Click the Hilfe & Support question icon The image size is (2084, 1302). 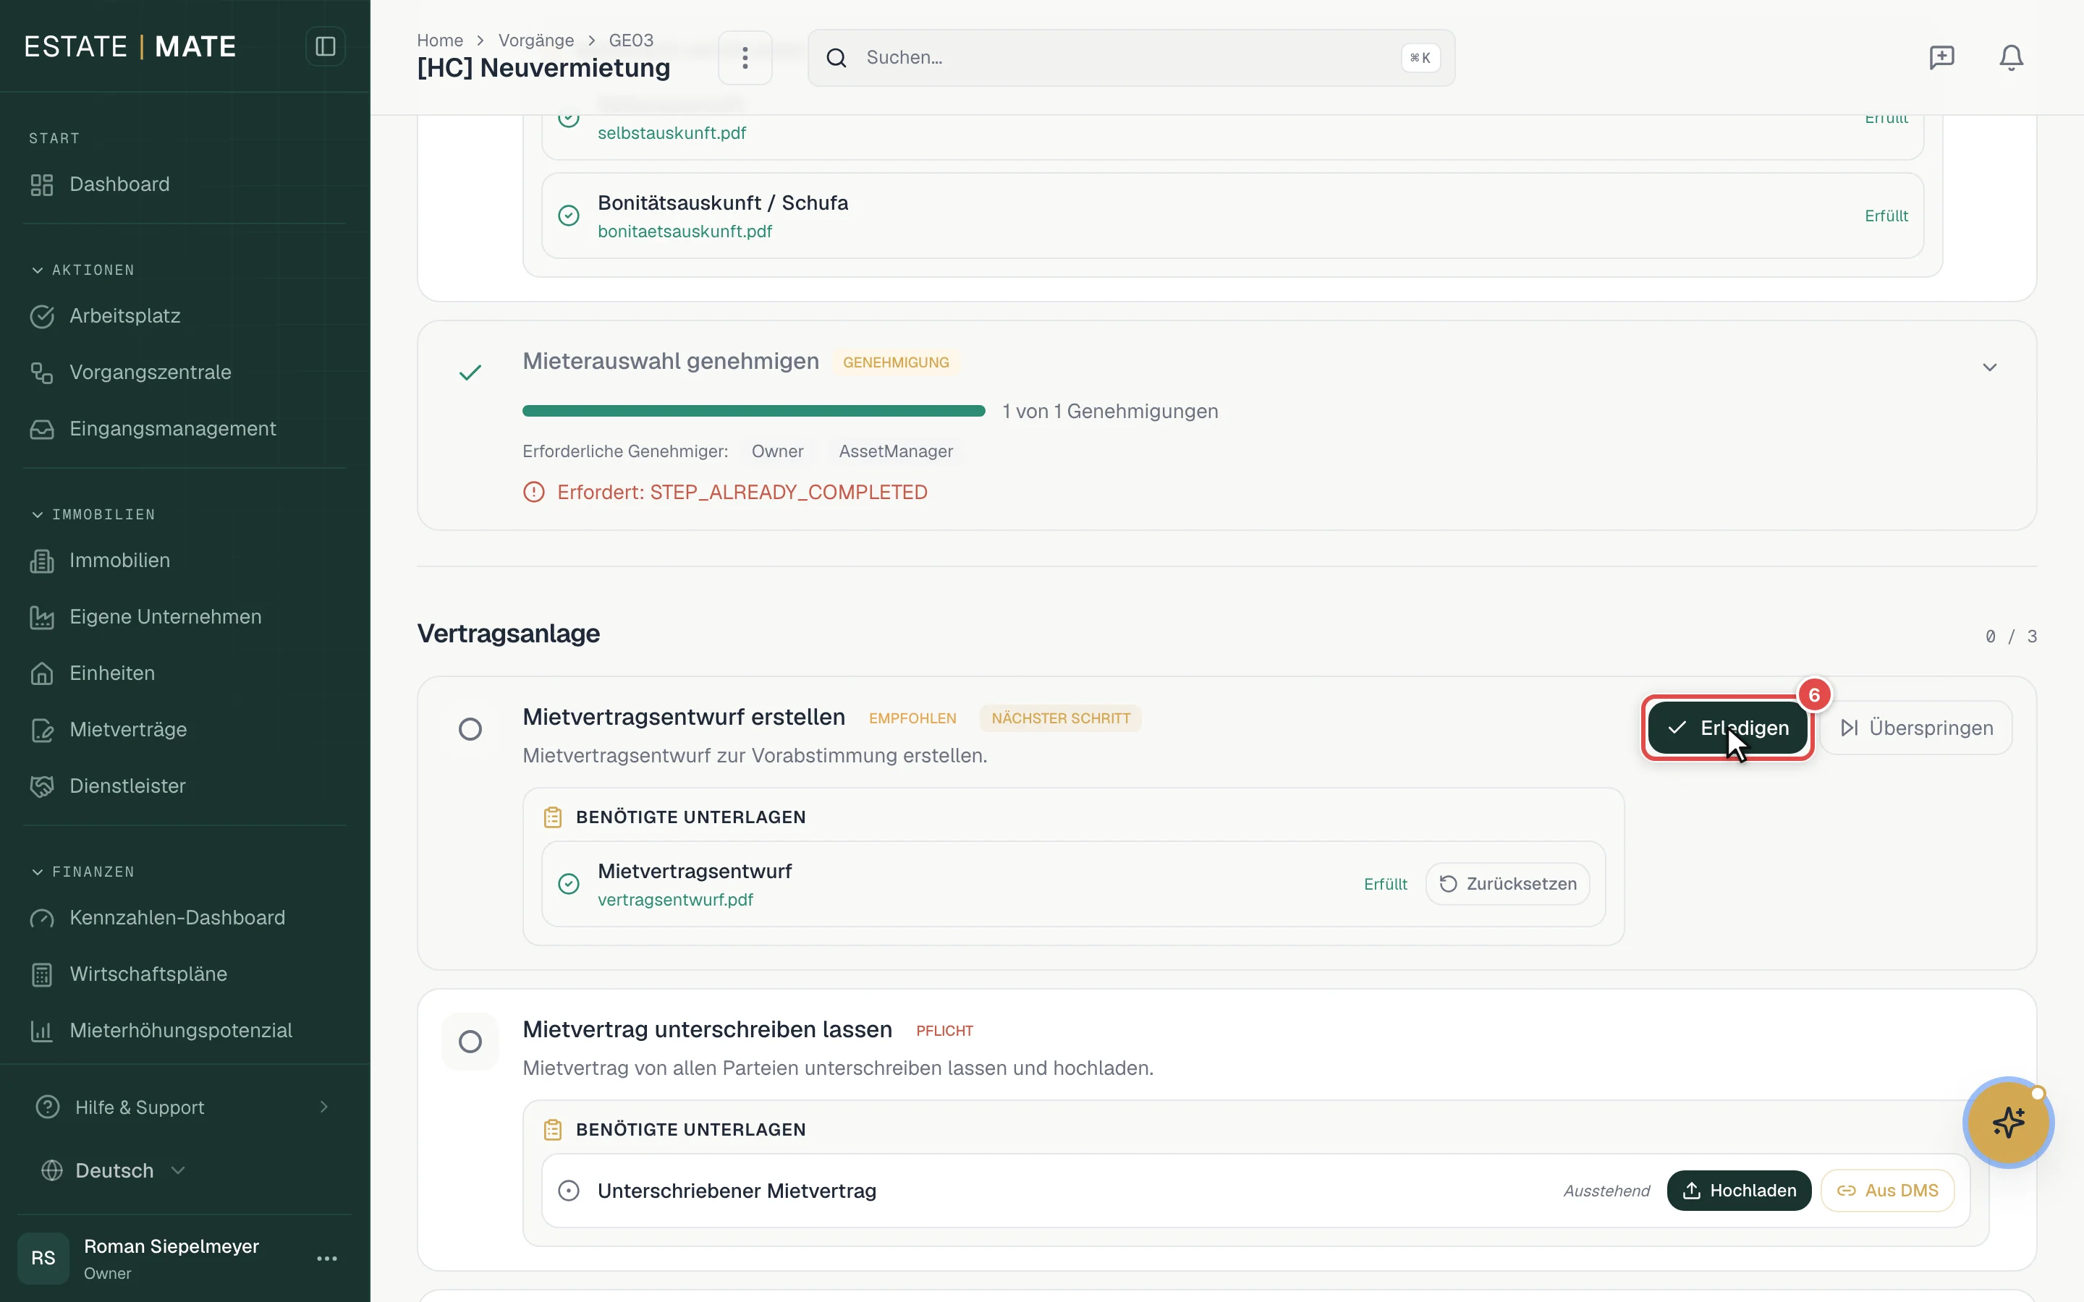(47, 1107)
